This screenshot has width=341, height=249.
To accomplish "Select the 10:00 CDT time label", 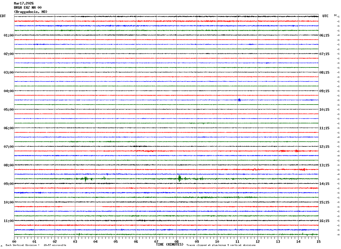I will (x=8, y=202).
